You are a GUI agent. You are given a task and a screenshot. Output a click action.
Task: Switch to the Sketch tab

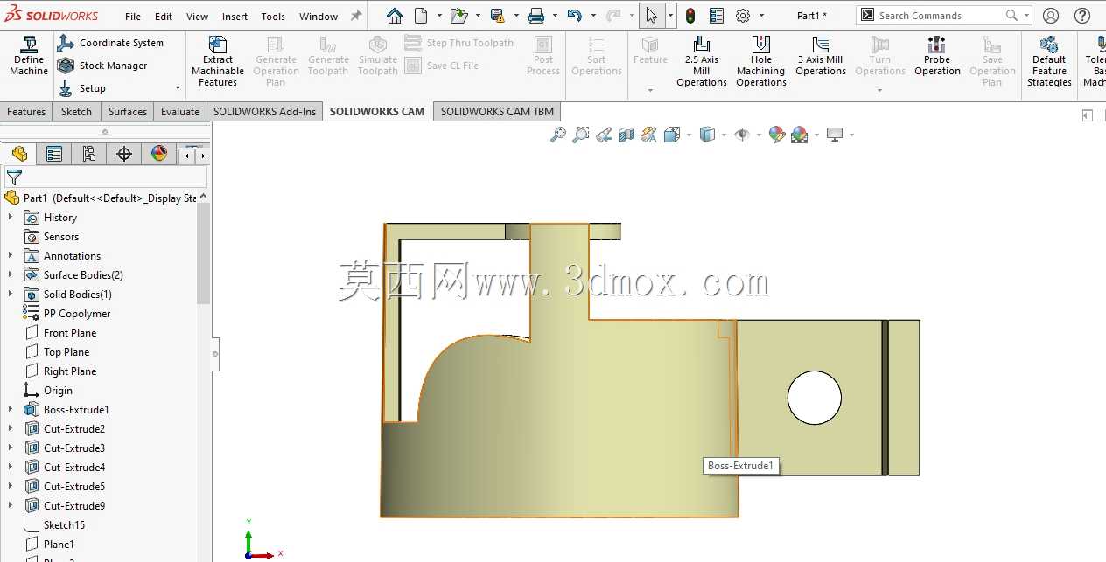tap(76, 111)
